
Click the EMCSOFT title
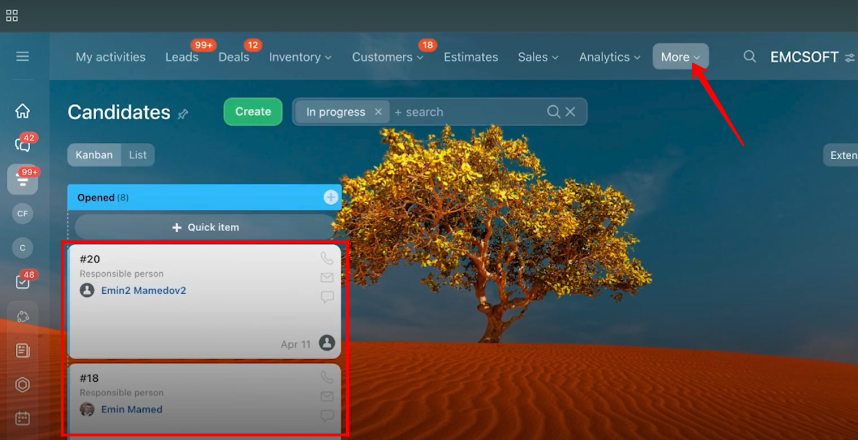point(804,57)
